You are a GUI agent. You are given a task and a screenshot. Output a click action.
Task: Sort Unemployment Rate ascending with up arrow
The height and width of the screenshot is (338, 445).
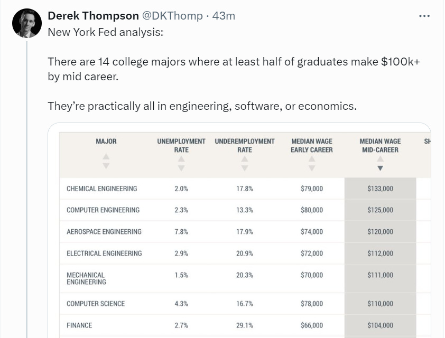pos(181,159)
